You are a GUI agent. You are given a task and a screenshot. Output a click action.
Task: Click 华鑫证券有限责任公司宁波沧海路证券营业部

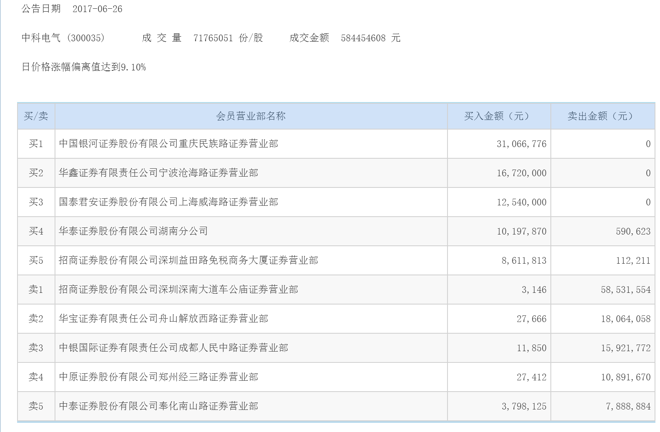[158, 173]
